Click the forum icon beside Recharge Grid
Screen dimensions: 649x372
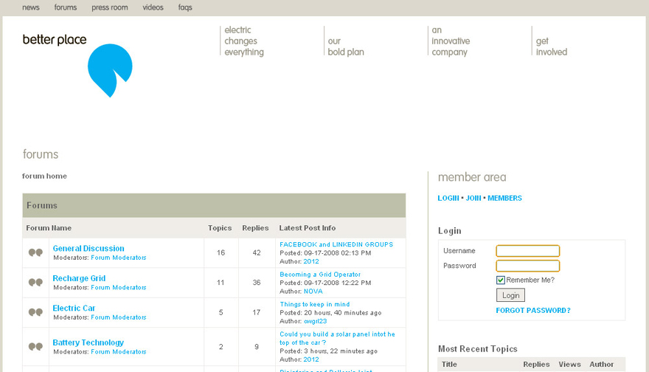click(x=35, y=282)
